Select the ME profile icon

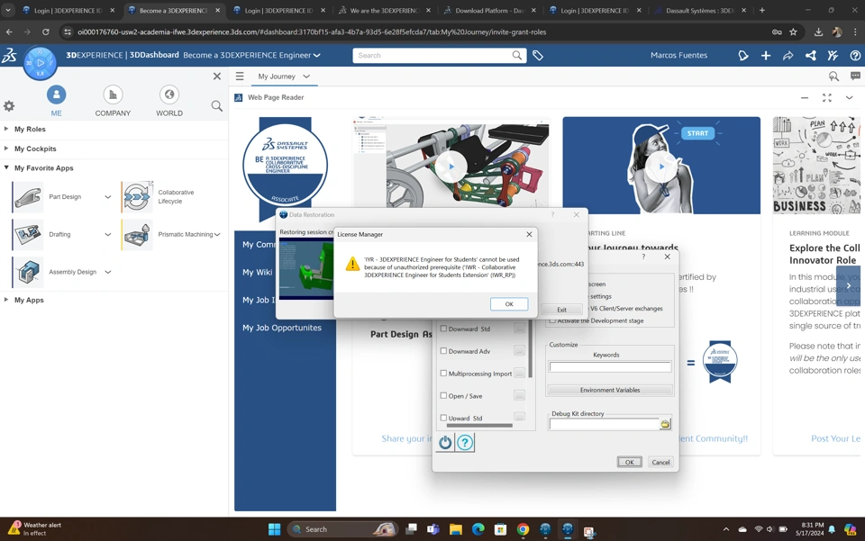[56, 95]
